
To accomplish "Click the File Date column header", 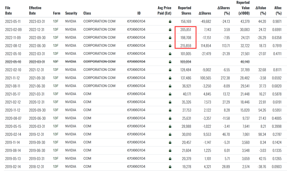I will pos(9,10).
